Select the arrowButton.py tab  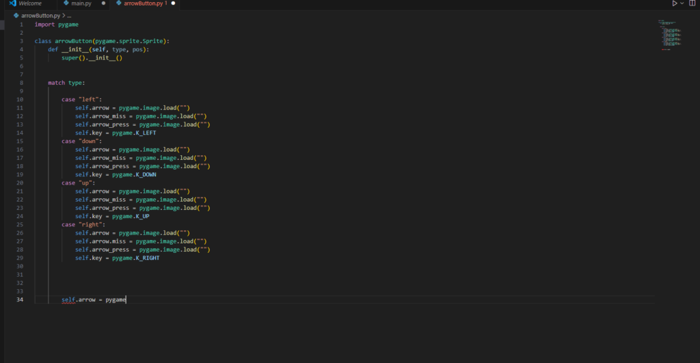pyautogui.click(x=144, y=3)
